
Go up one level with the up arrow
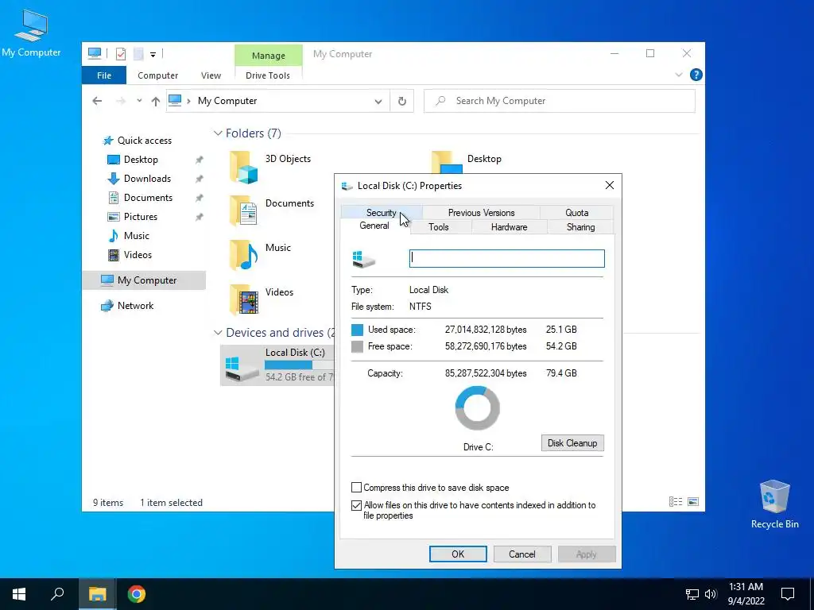tap(155, 101)
